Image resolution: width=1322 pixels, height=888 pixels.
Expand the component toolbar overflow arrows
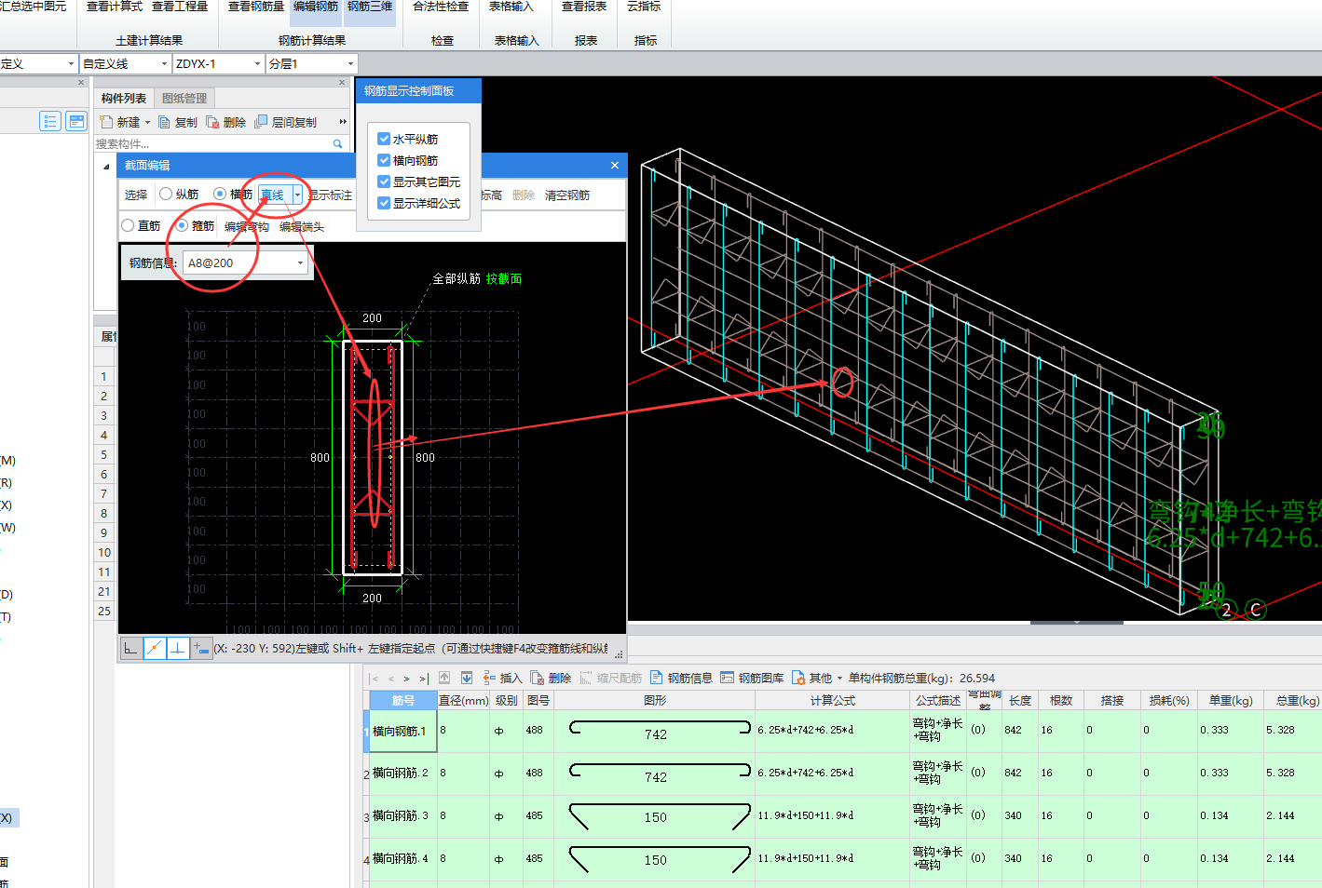[343, 122]
